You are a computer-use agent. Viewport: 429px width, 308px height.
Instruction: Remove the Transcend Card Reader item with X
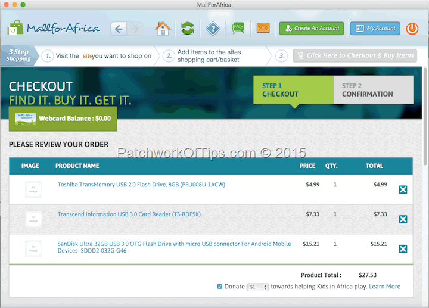pyautogui.click(x=403, y=219)
